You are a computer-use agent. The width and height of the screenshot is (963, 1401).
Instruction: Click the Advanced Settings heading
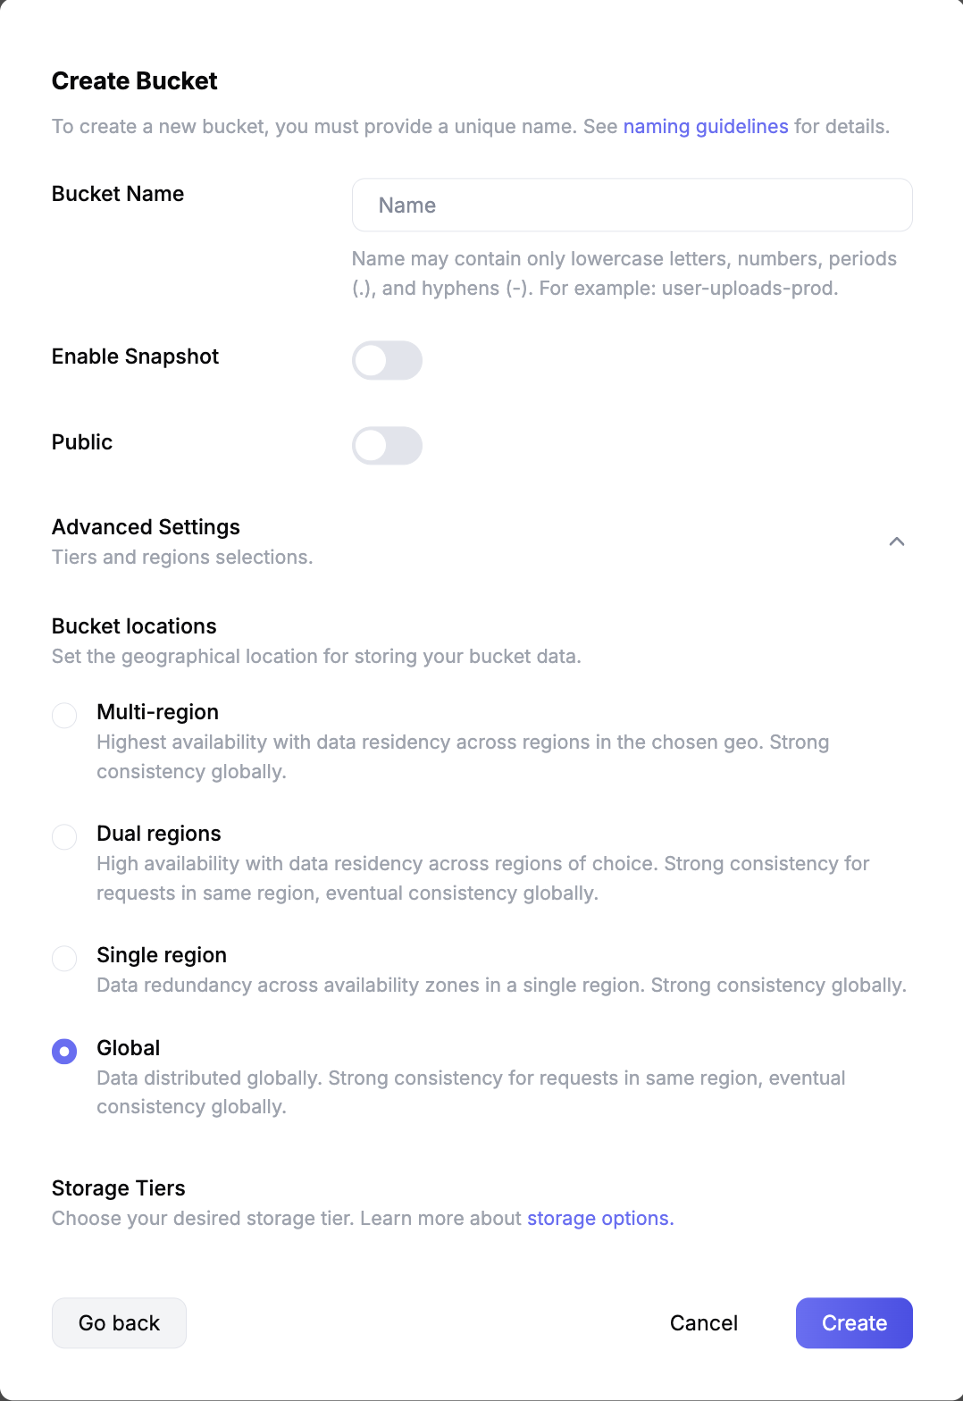146,527
